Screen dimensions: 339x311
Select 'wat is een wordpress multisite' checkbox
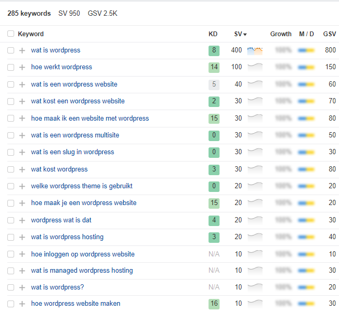[x=10, y=135]
